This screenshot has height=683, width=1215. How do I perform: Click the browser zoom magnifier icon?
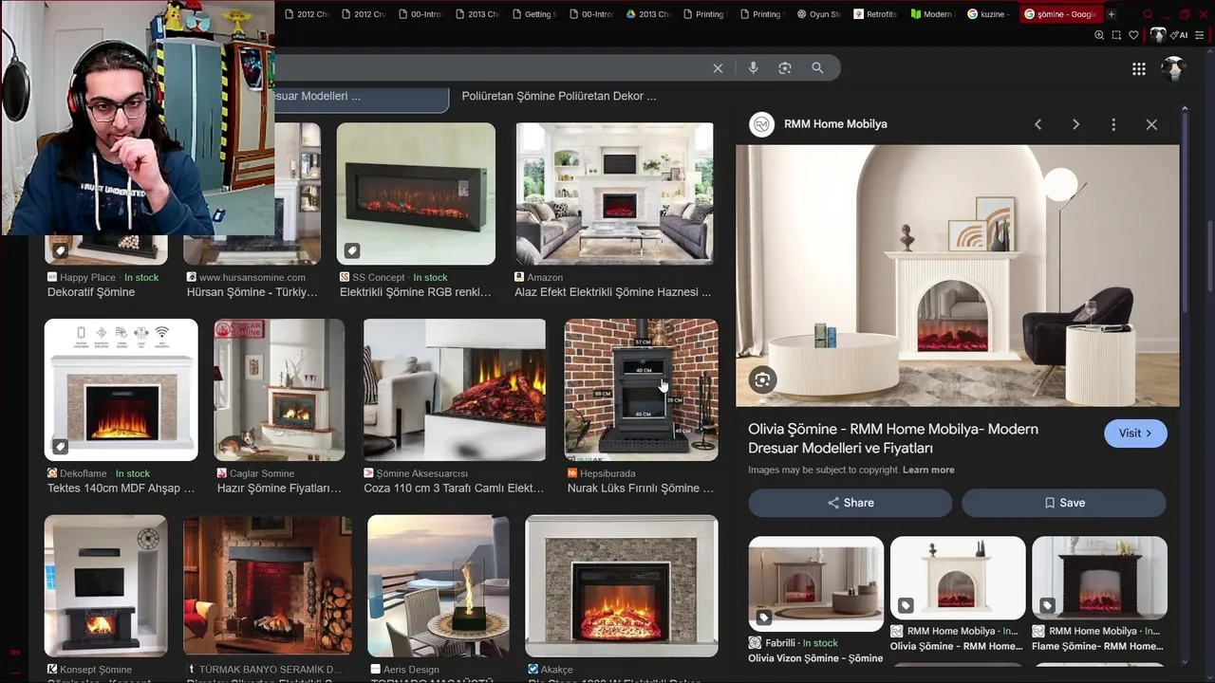click(x=1099, y=35)
